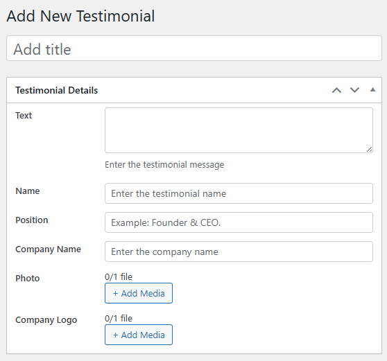The image size is (387, 361).
Task: Collapse the Testimonial Details panel
Action: pyautogui.click(x=372, y=90)
